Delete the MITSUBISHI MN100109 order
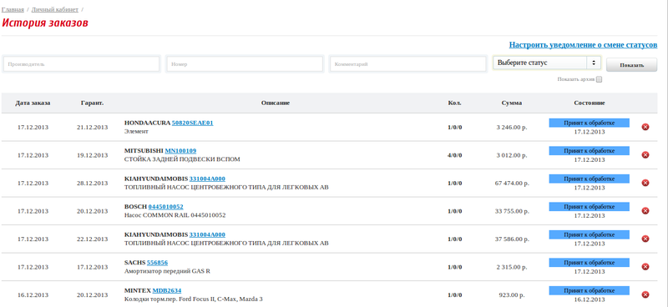This screenshot has height=307, width=668. click(x=645, y=154)
